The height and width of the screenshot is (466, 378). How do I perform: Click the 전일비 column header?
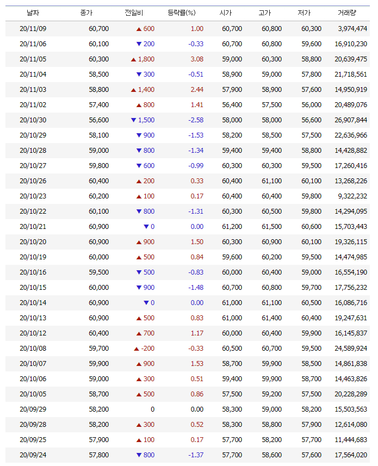pyautogui.click(x=134, y=13)
